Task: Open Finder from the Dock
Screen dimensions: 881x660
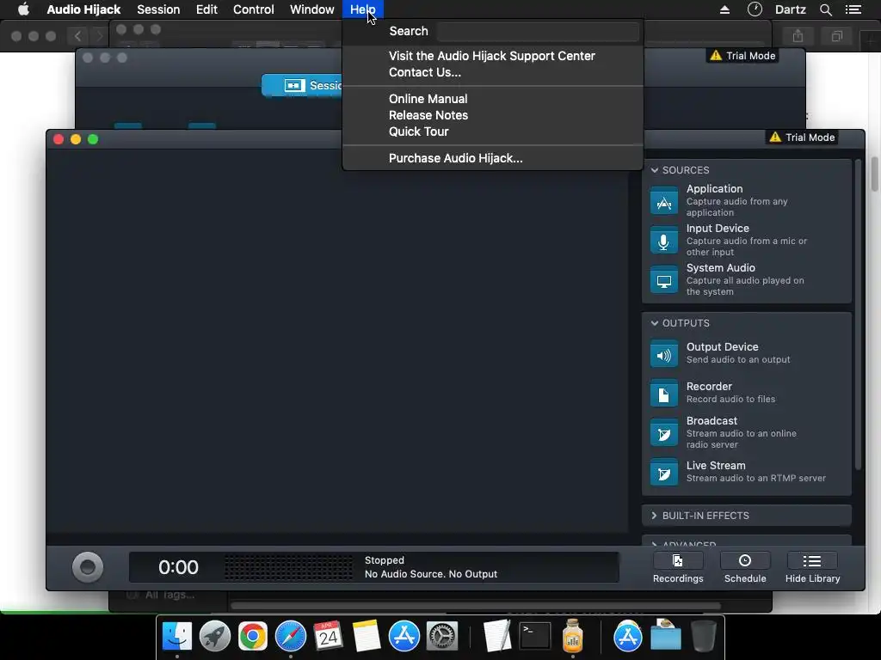Action: pyautogui.click(x=177, y=637)
